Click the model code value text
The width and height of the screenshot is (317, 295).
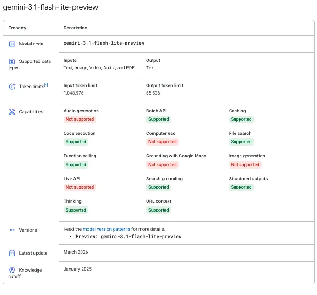pos(104,43)
